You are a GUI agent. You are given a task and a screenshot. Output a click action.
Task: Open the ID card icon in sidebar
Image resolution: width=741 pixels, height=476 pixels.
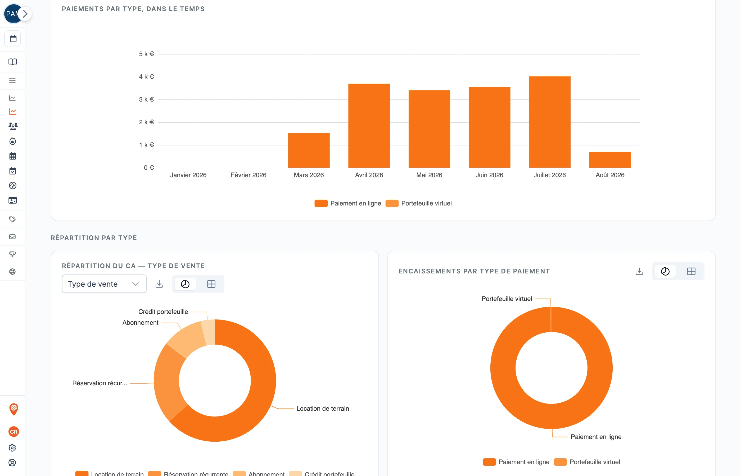click(x=13, y=201)
